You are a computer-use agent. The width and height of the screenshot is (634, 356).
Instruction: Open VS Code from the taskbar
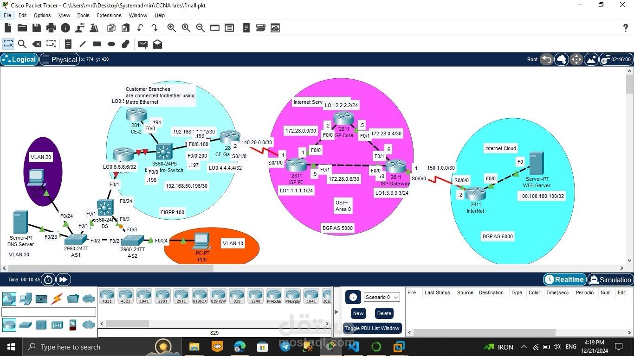point(353,347)
